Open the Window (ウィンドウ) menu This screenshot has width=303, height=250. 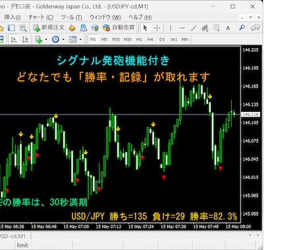[105, 17]
